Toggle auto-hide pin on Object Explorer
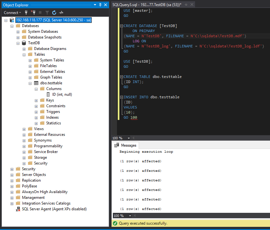270x230 pixels. click(x=100, y=5)
